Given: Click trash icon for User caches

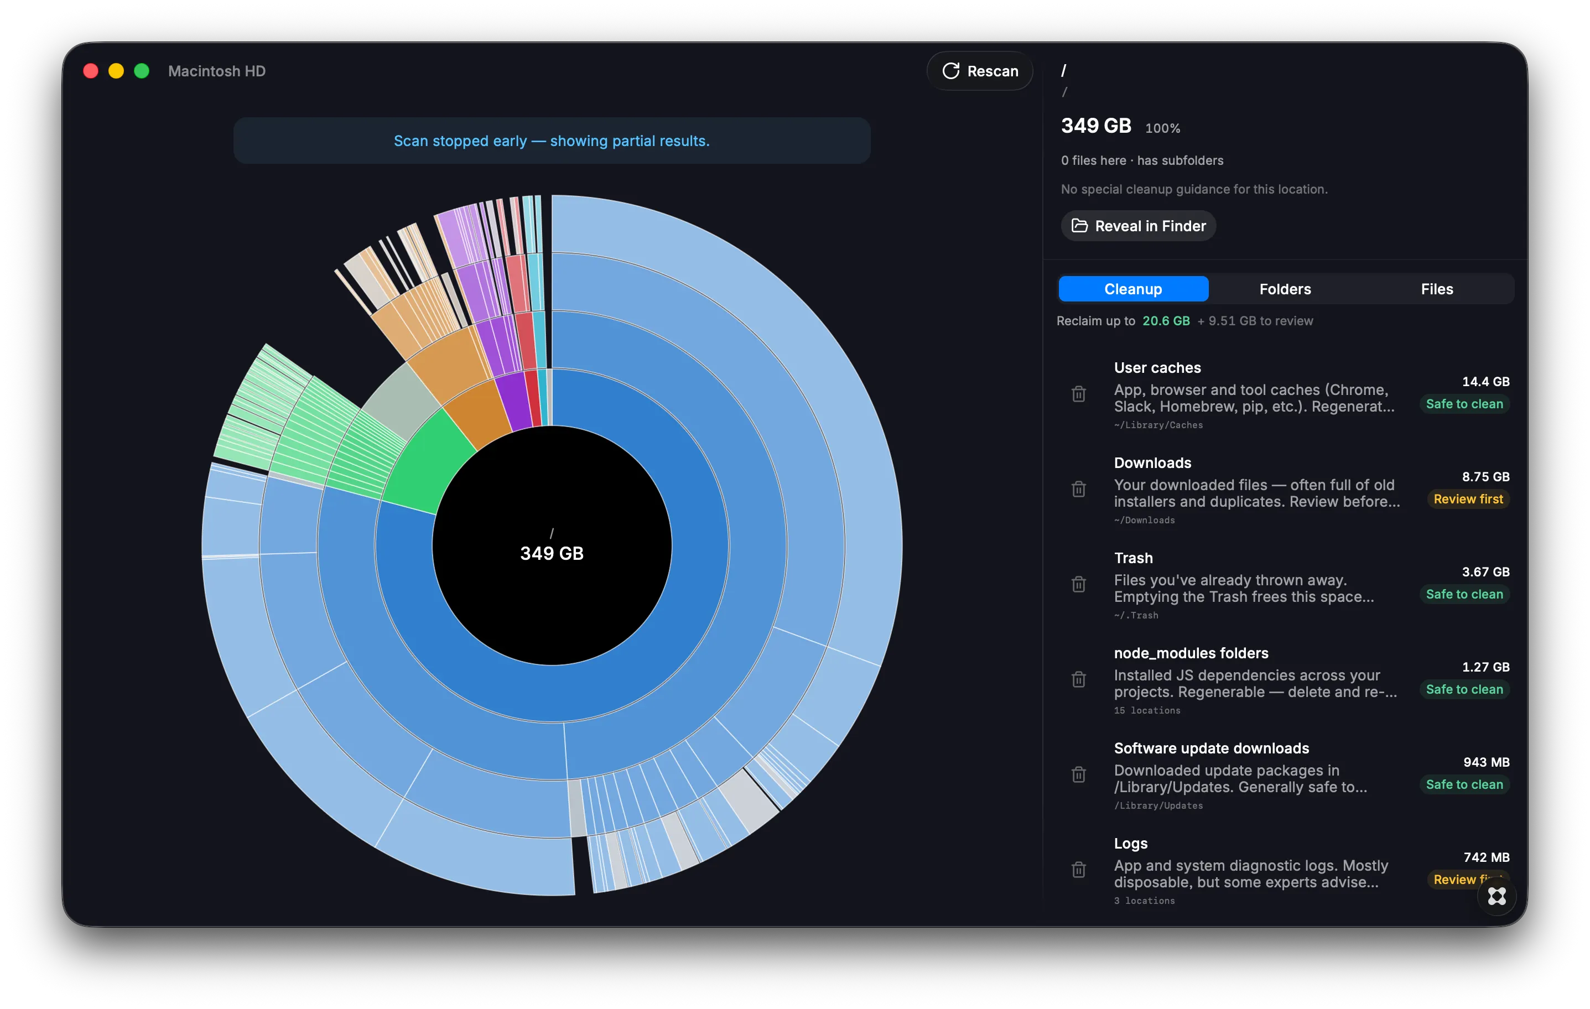Looking at the screenshot, I should [x=1078, y=394].
